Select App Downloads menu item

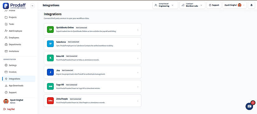19,85
